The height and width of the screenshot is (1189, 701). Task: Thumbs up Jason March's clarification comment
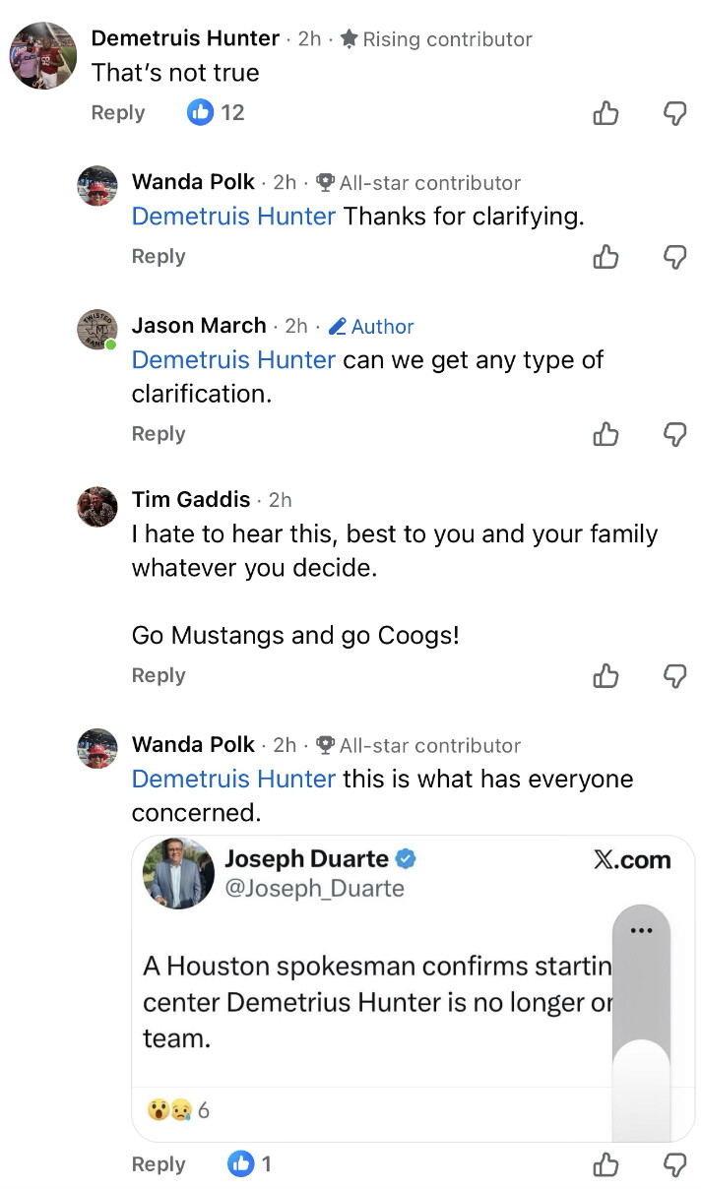[605, 434]
